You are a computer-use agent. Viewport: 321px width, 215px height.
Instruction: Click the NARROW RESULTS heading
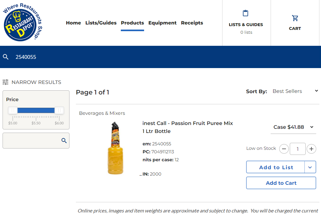[36, 82]
